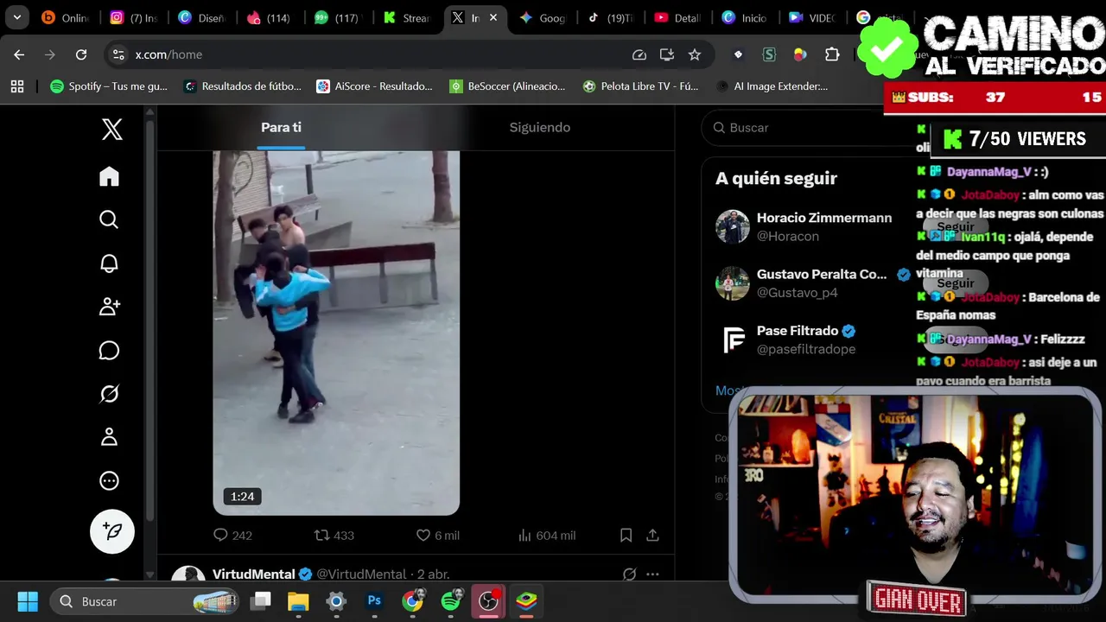Switch to the Siguiendo tab

539,127
